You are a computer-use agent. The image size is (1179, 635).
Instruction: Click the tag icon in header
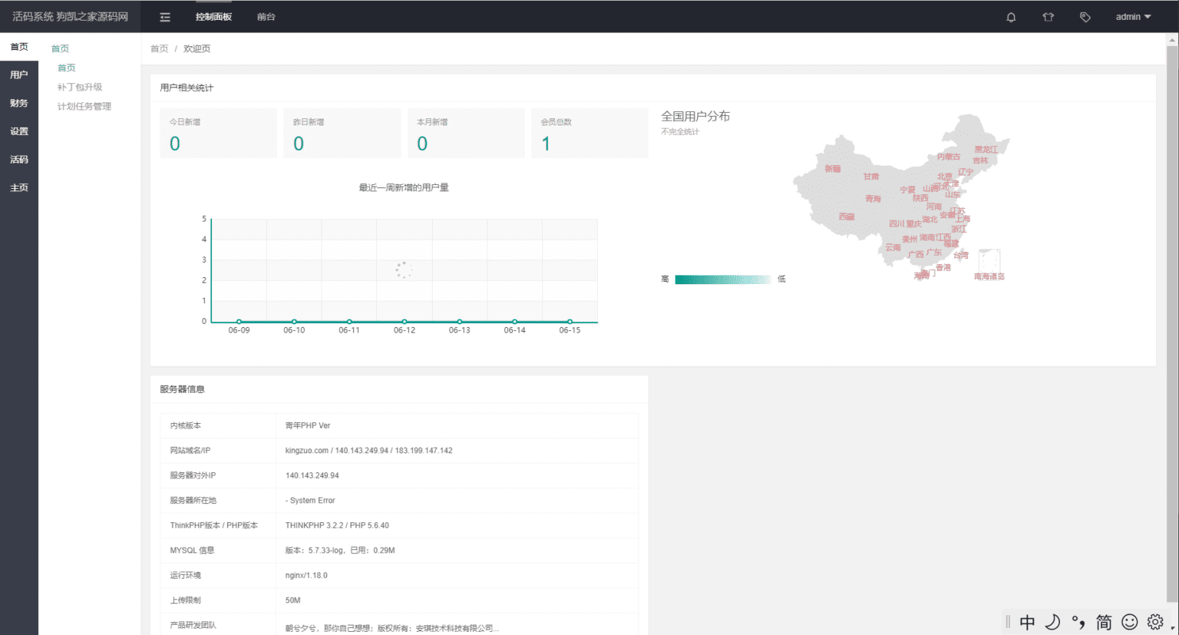[x=1085, y=17]
